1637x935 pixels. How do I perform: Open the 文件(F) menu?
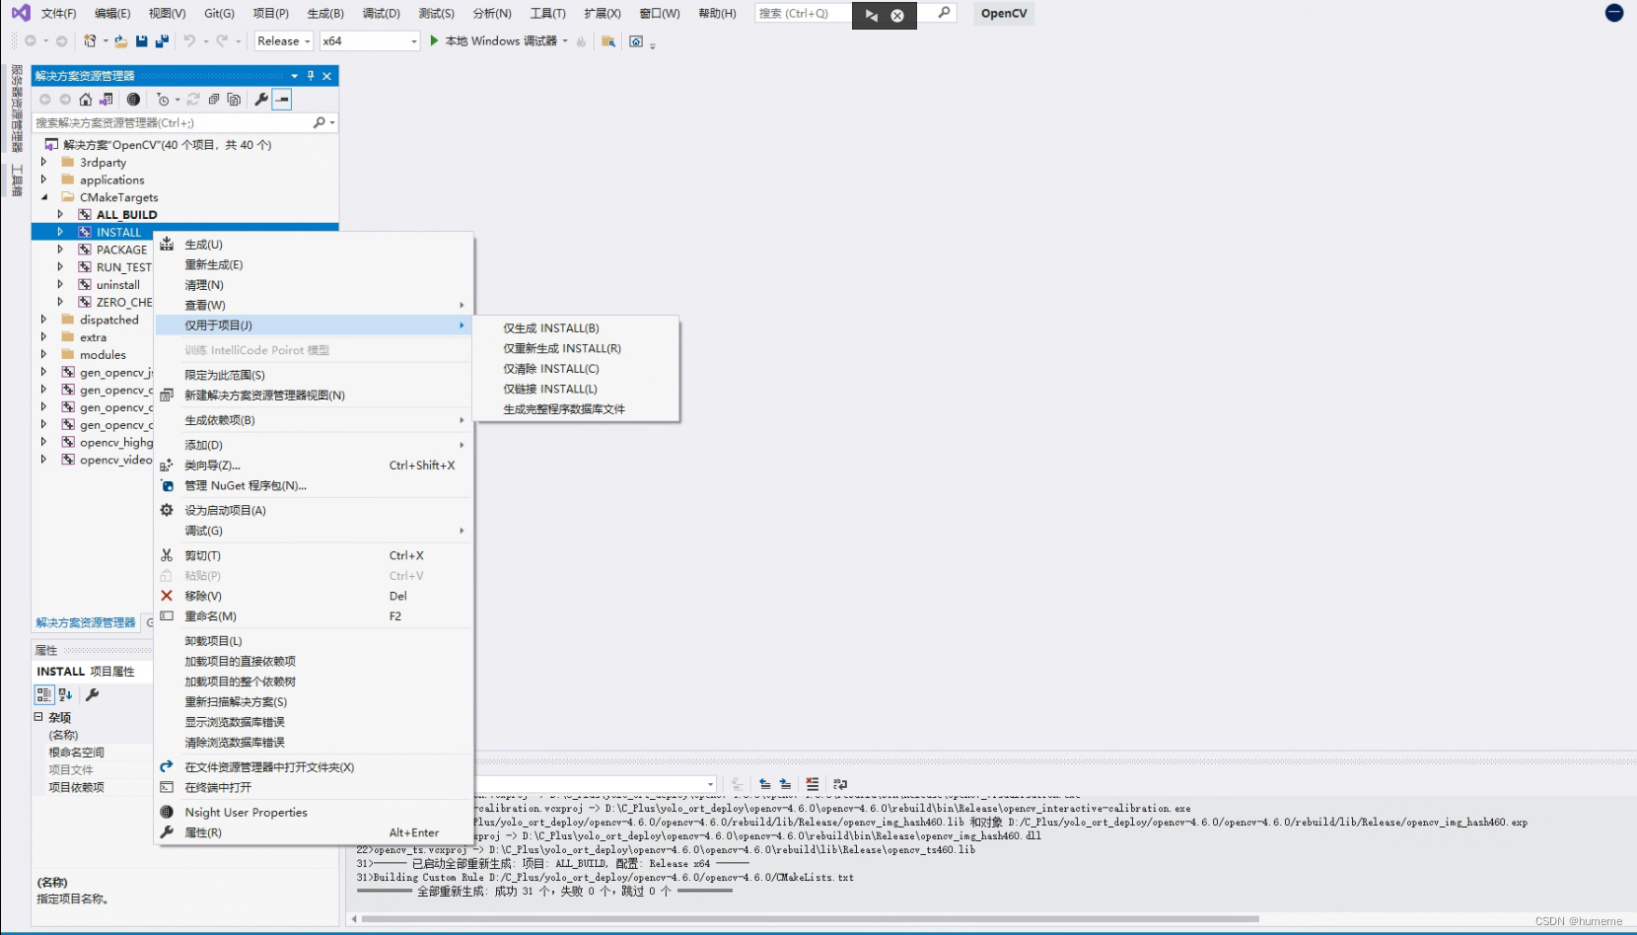[x=58, y=13]
